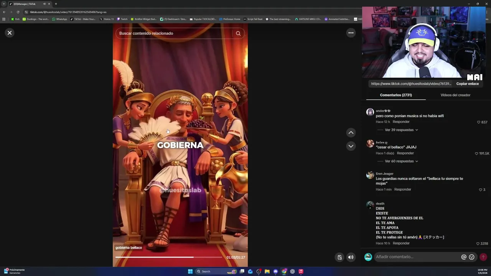Reply to Eren Jeager's comment
The width and height of the screenshot is (491, 276).
point(402,189)
